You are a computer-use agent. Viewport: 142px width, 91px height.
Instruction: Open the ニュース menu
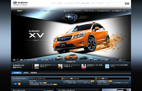pyautogui.click(x=28, y=11)
